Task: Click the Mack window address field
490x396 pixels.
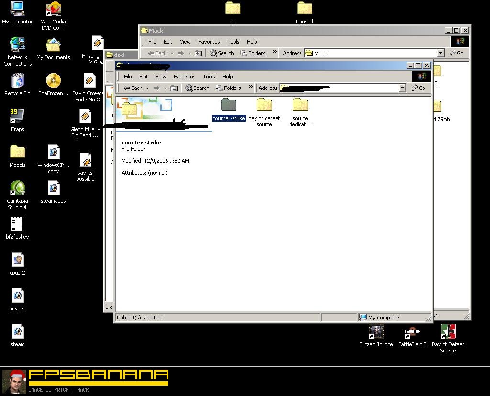Action: pos(373,53)
